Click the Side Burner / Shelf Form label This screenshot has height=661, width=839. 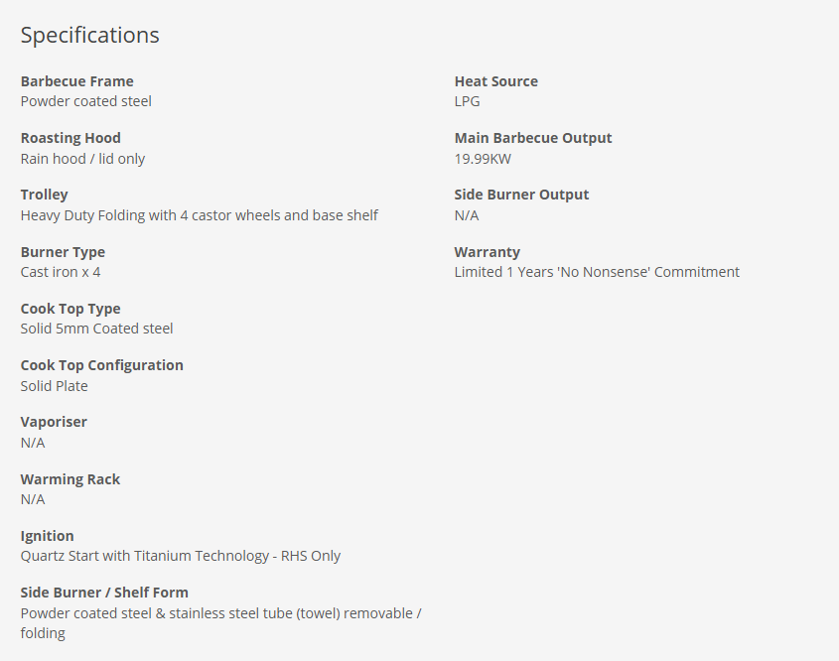click(104, 593)
